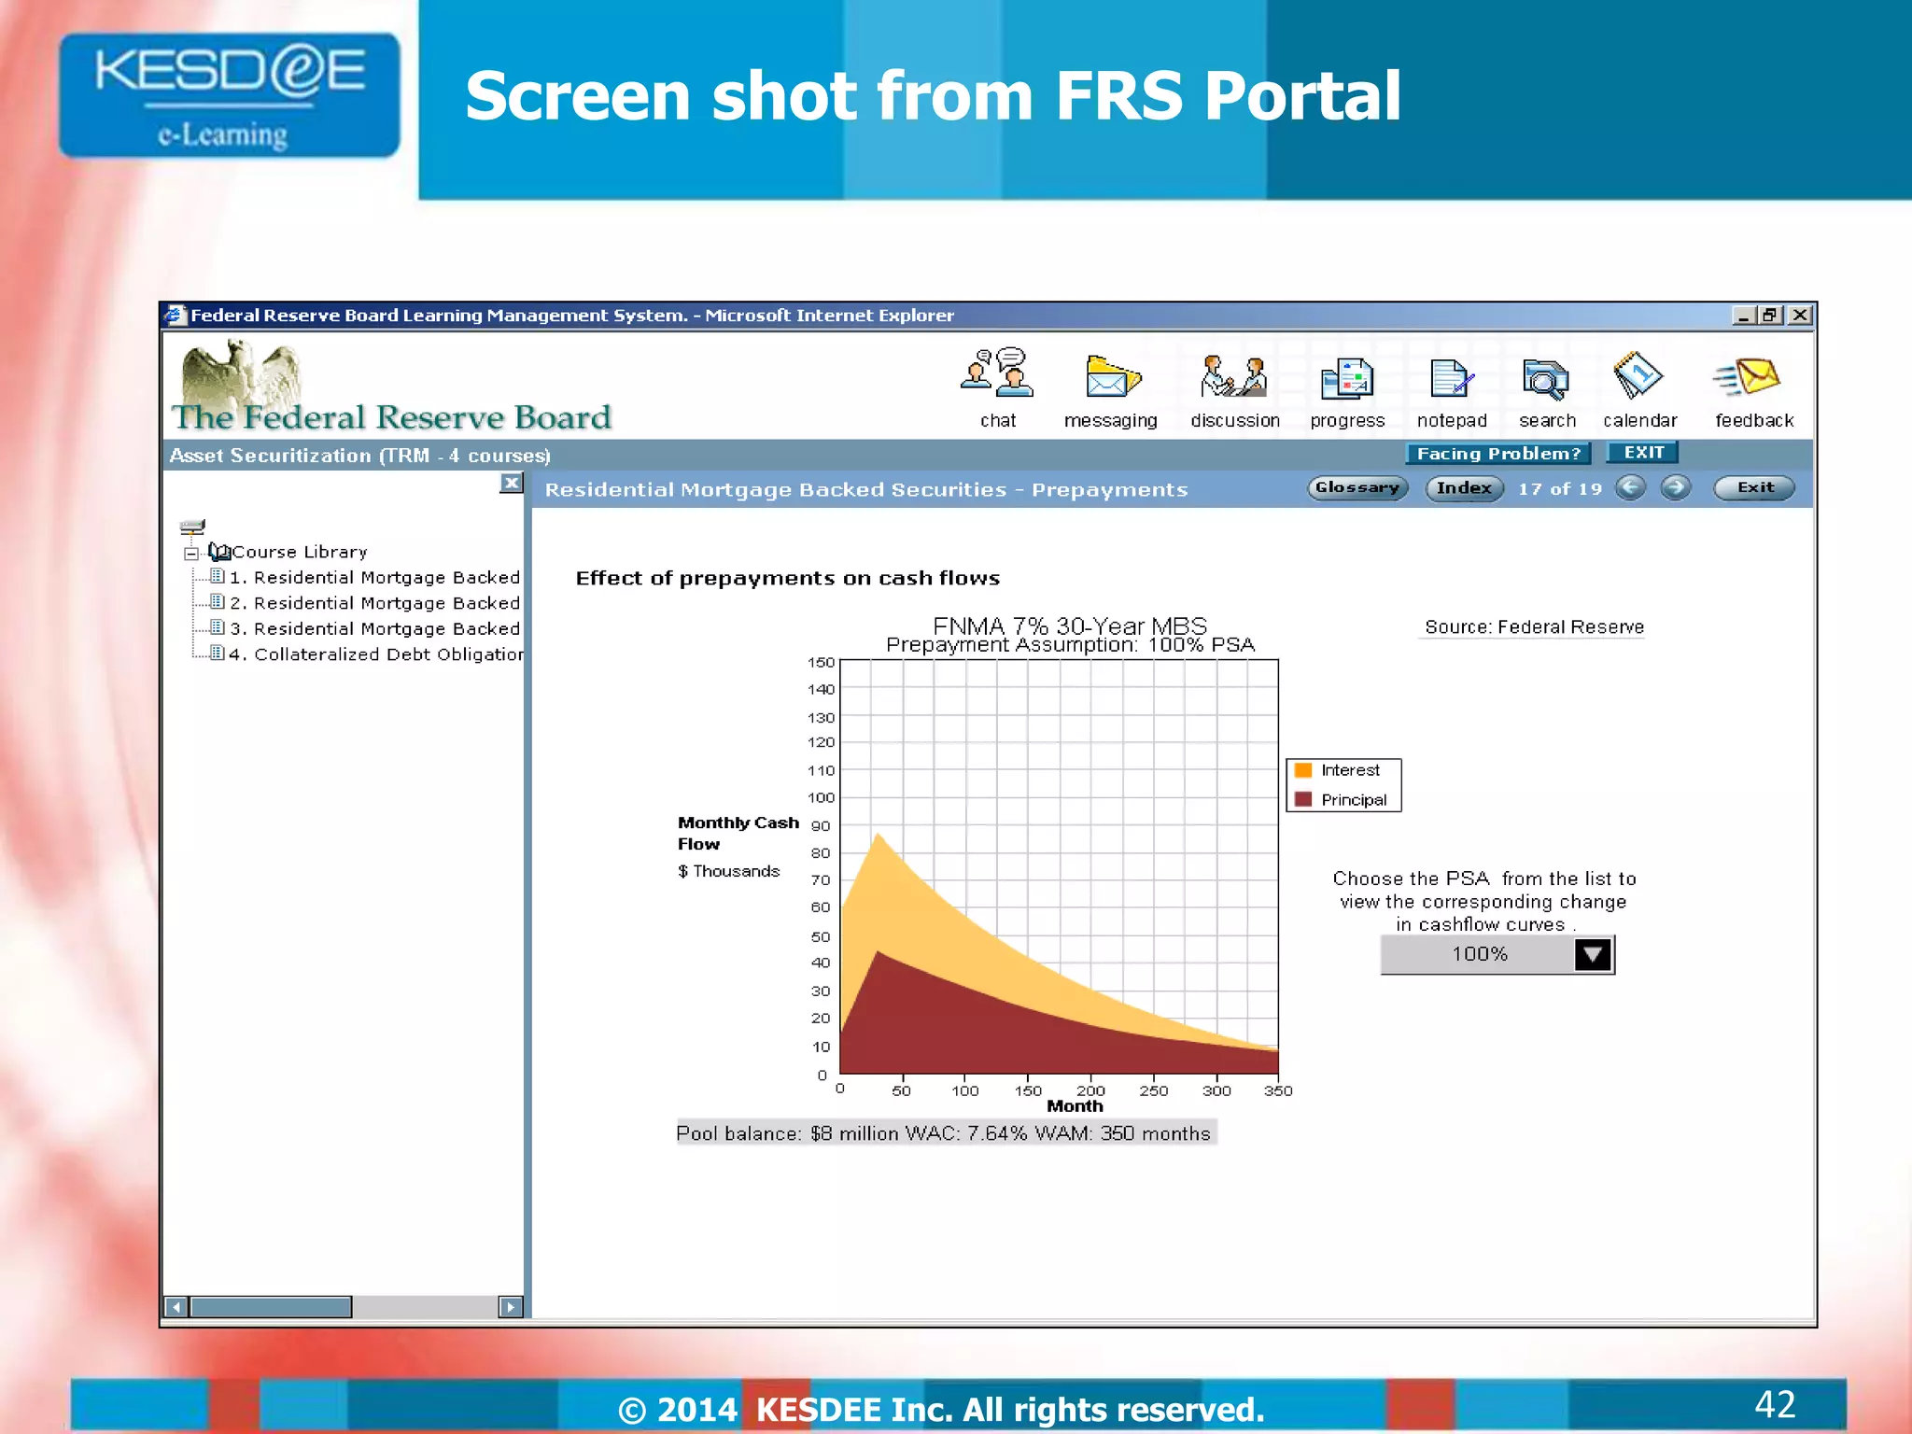Open the calendar icon
The image size is (1912, 1434).
click(x=1638, y=375)
